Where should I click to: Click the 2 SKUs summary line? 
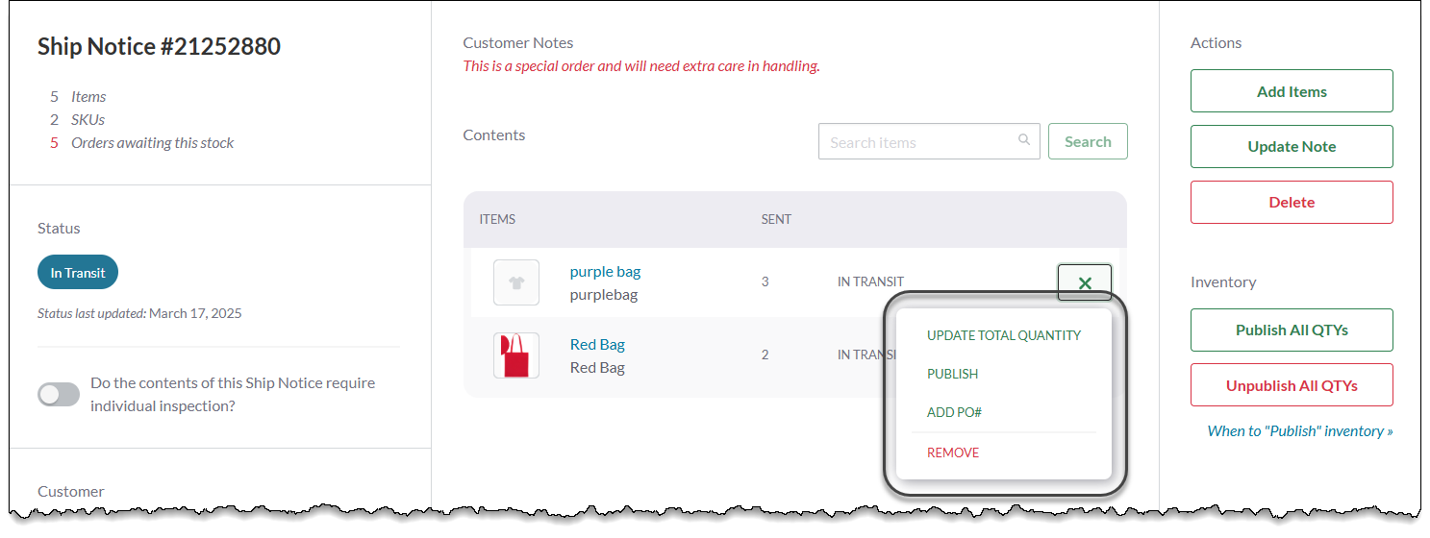pos(77,119)
